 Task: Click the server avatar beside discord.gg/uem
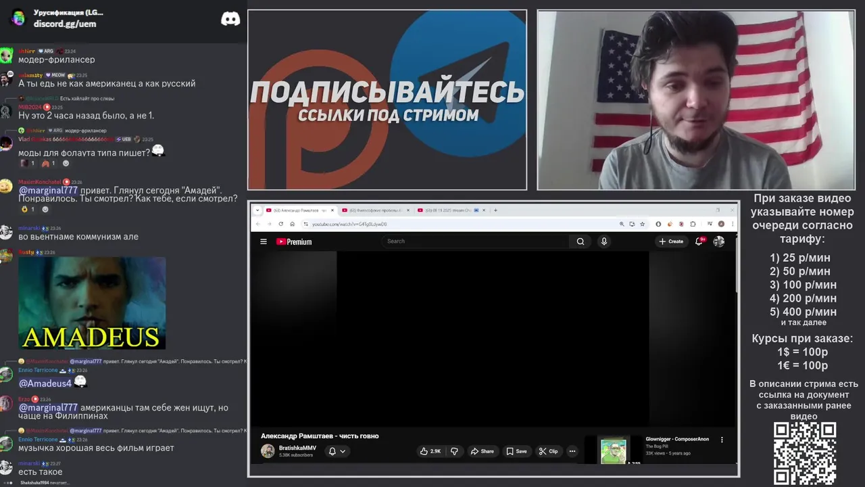coord(18,18)
